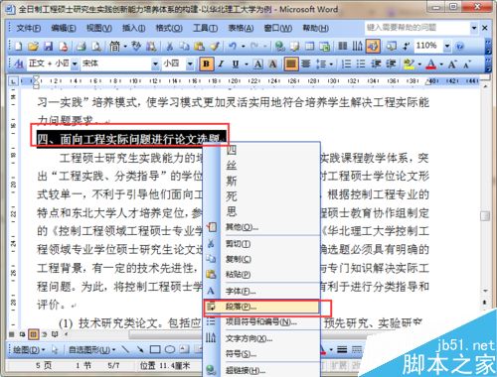Click the Paste clipboard icon in toolbar
The height and width of the screenshot is (377, 497).
[x=200, y=47]
